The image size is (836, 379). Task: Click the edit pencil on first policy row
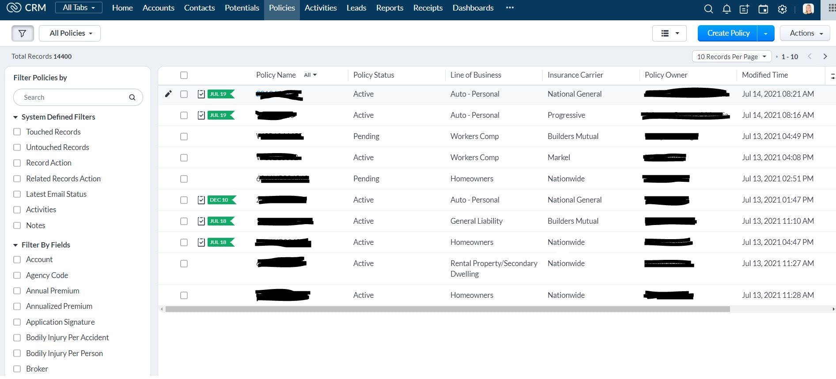pyautogui.click(x=168, y=94)
